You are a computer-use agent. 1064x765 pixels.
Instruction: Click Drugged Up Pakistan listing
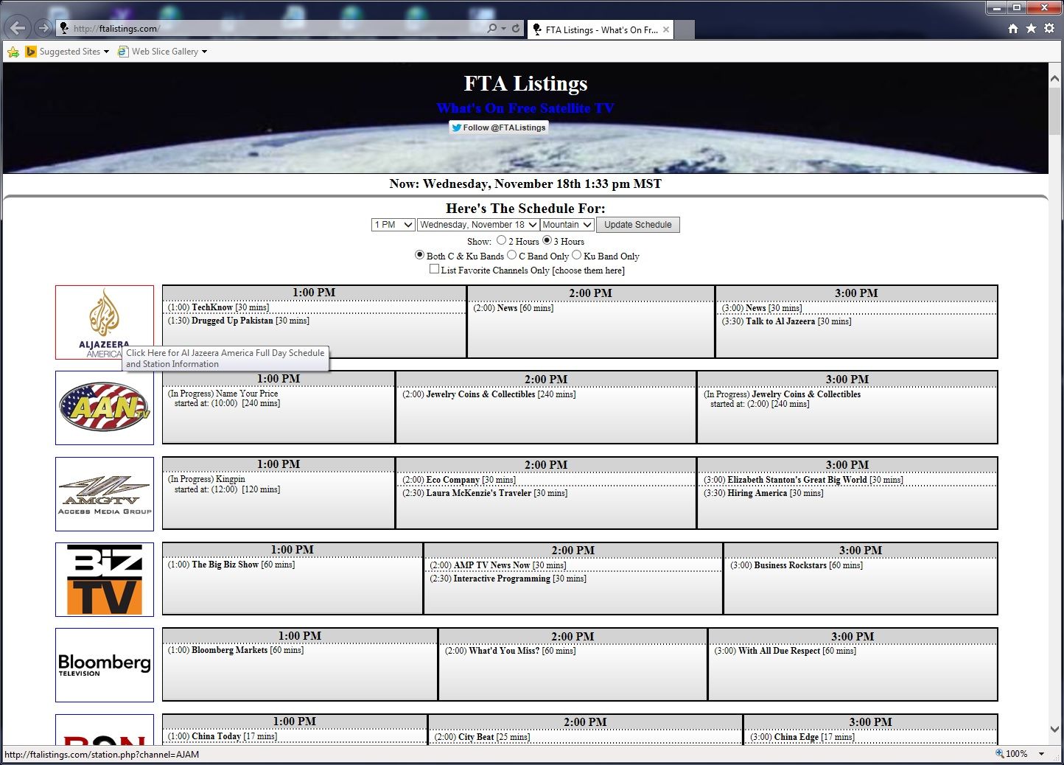[x=232, y=321]
